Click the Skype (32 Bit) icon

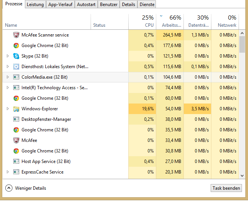point(16,56)
